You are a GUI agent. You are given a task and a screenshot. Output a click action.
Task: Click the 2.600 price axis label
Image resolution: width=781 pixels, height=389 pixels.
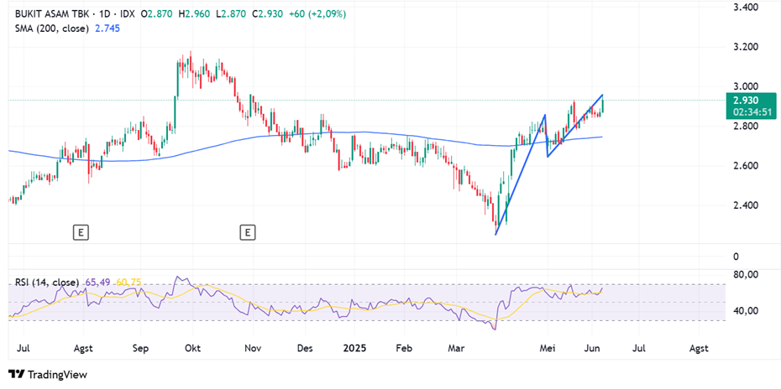pos(745,166)
